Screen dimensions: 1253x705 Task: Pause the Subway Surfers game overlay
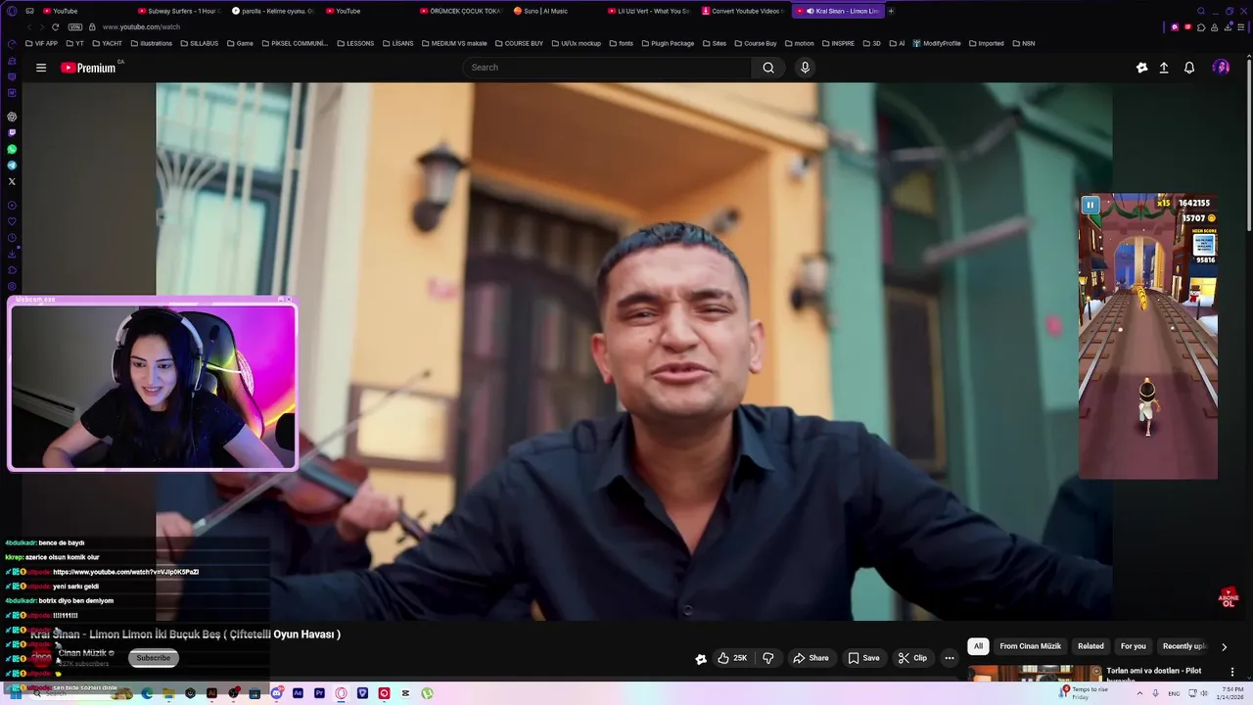1090,205
